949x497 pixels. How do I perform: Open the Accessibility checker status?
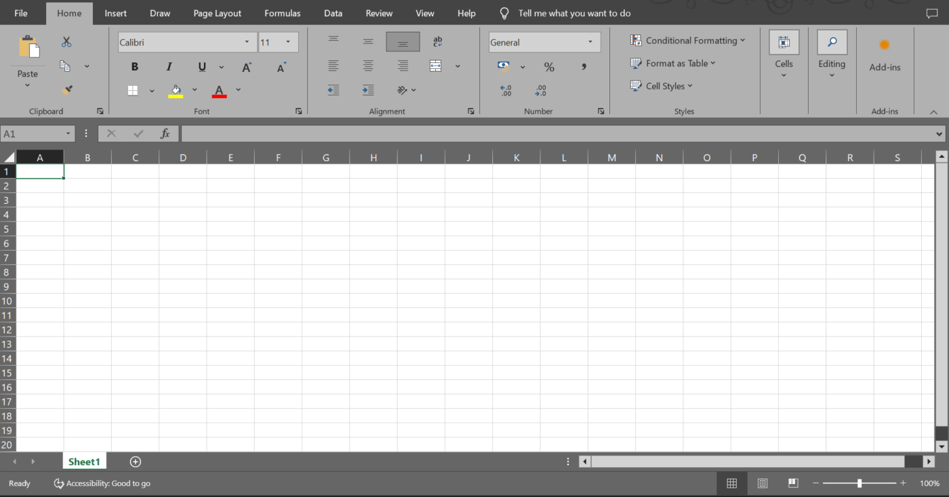[x=102, y=483]
